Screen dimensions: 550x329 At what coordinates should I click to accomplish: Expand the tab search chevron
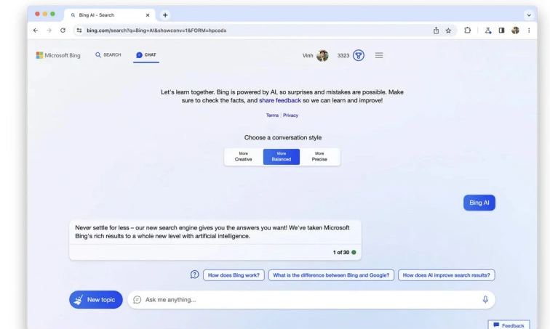tap(529, 15)
